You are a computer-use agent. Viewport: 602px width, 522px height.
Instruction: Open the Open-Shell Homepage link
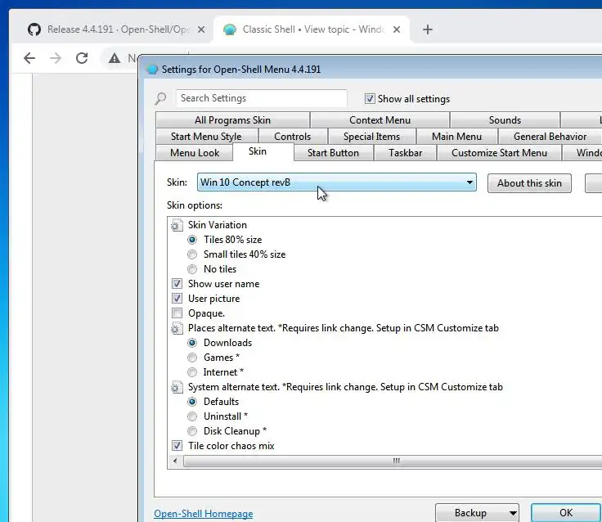pyautogui.click(x=204, y=514)
